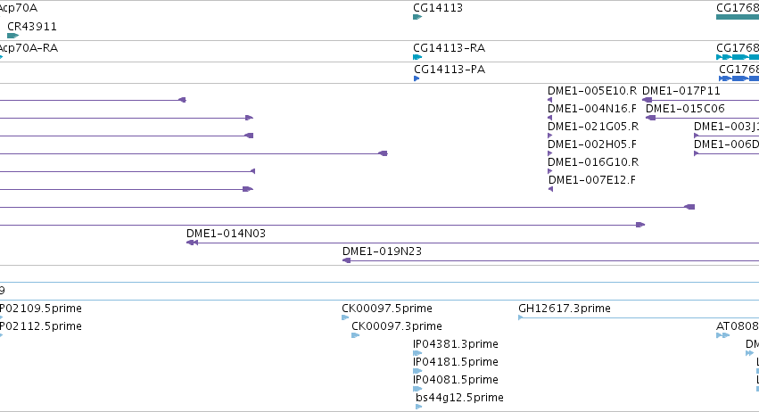Click the Acp70A-RA transcript label

29,48
